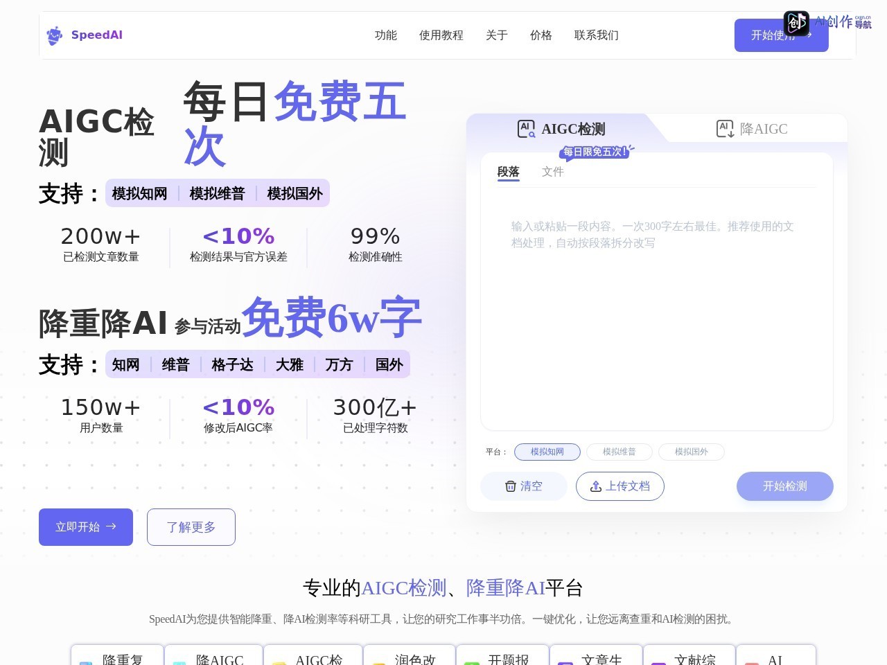Image resolution: width=887 pixels, height=665 pixels.
Task: Select the 文件 sub-tab
Action: (x=553, y=172)
